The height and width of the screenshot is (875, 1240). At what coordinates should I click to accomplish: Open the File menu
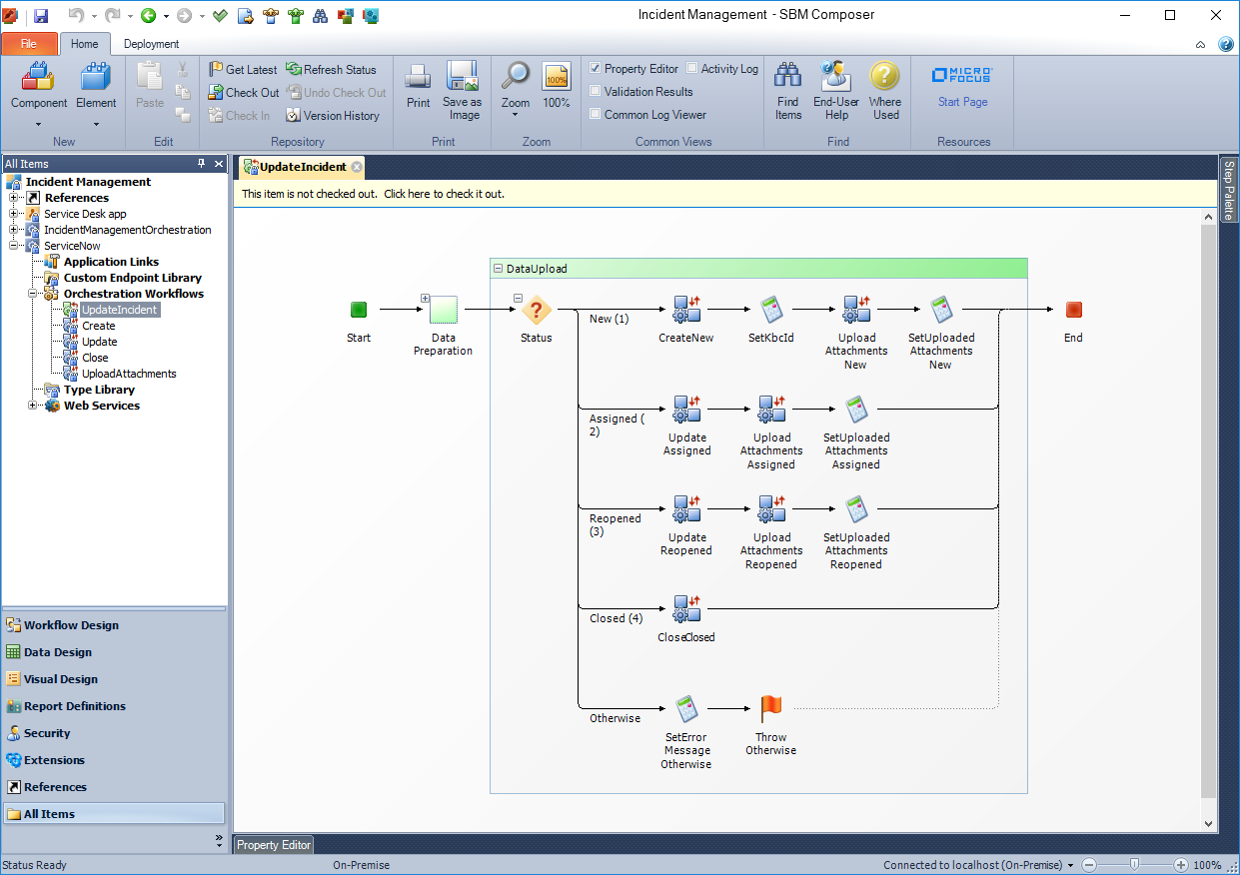point(29,44)
